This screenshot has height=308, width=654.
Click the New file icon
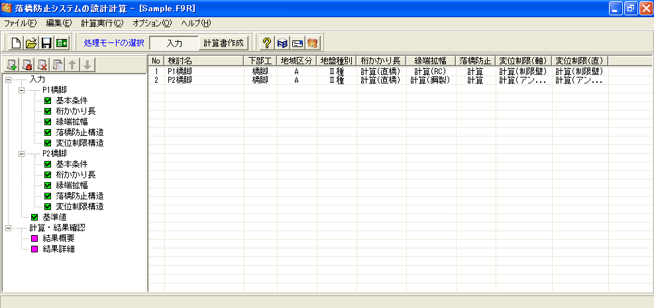click(x=16, y=43)
